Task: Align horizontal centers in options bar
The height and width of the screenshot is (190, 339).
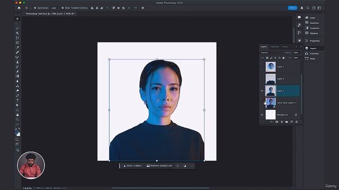Action: tap(97, 8)
